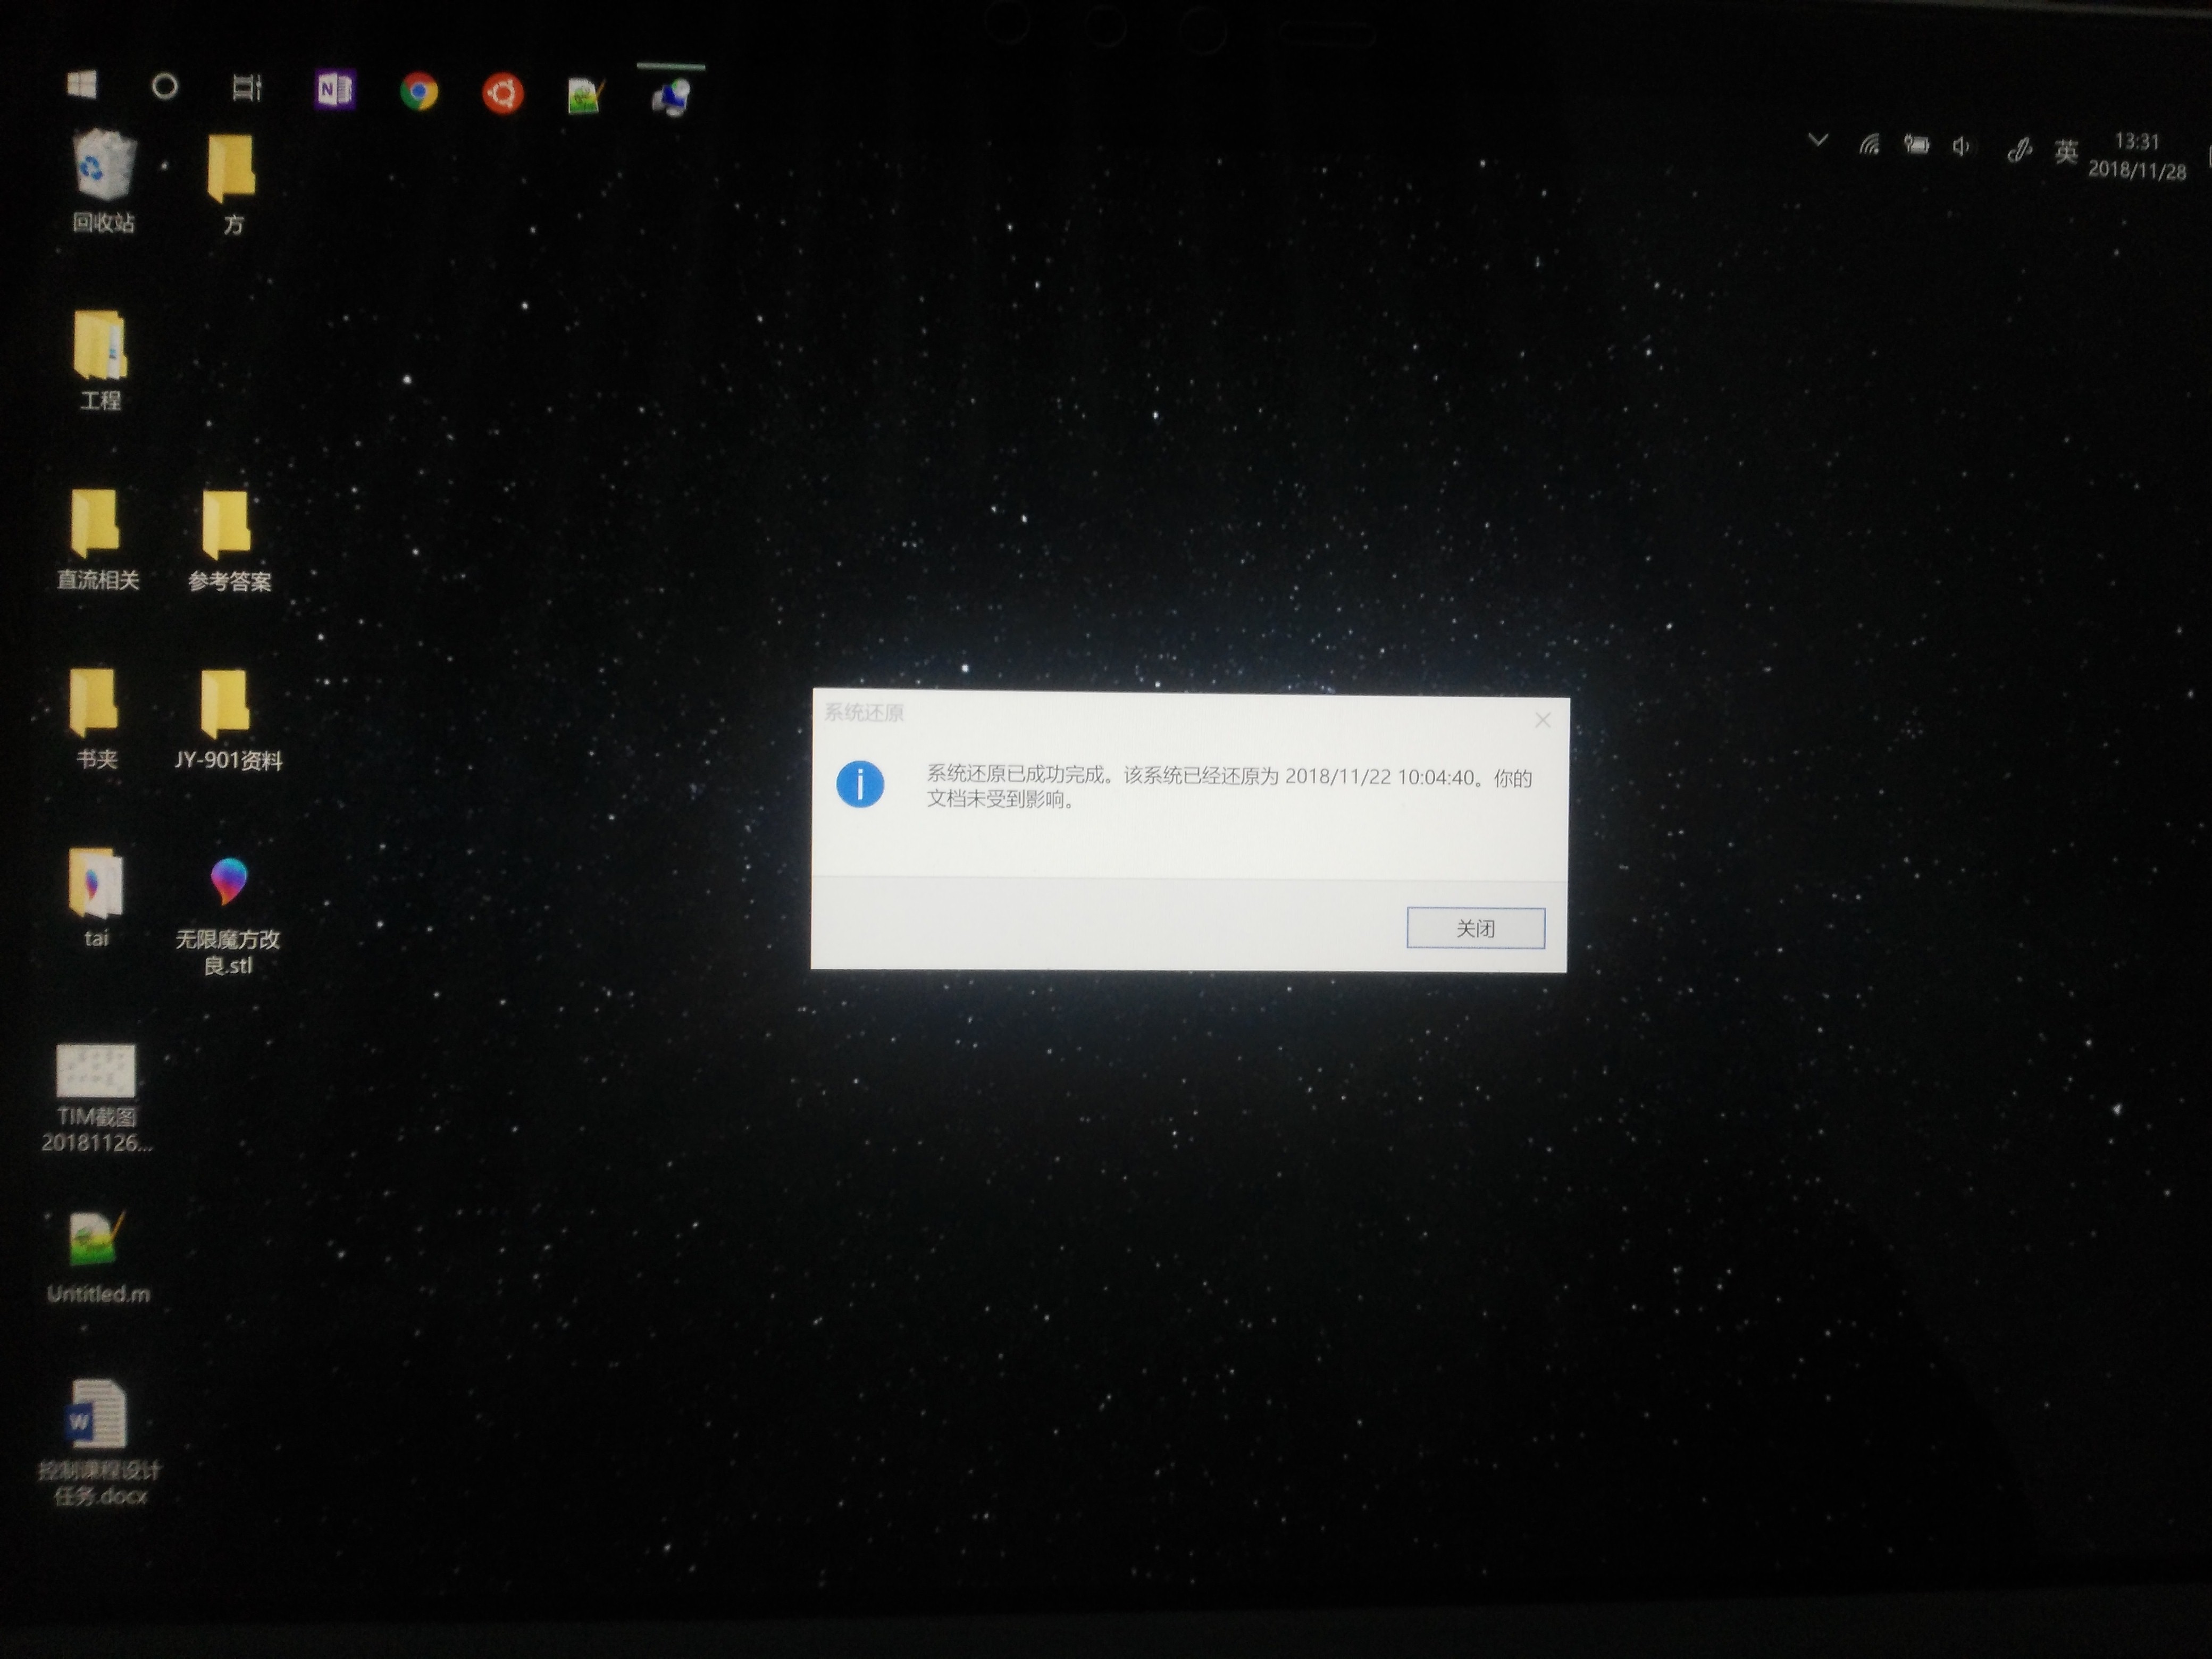Screen dimensions: 2212x1659
Task: Open the 参考答案 folder
Action: 227,524
